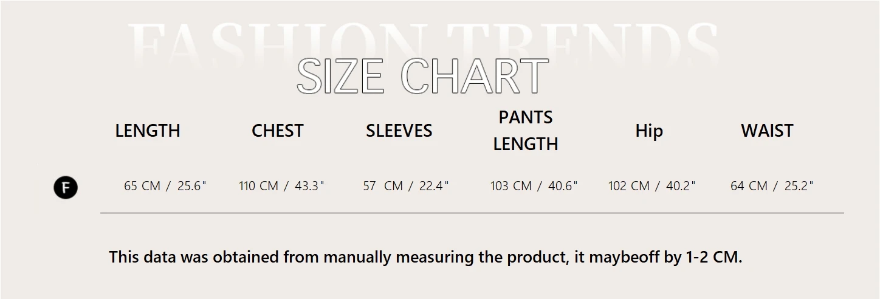Click the 43.3 inch chest value
Screen dimensions: 880x299
pyautogui.click(x=309, y=186)
